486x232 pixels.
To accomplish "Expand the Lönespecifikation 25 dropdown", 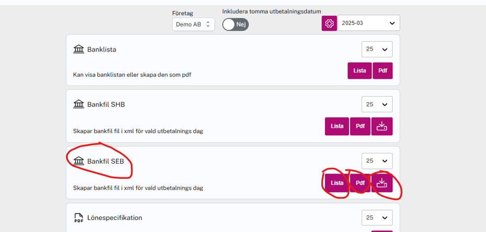I will [x=377, y=218].
